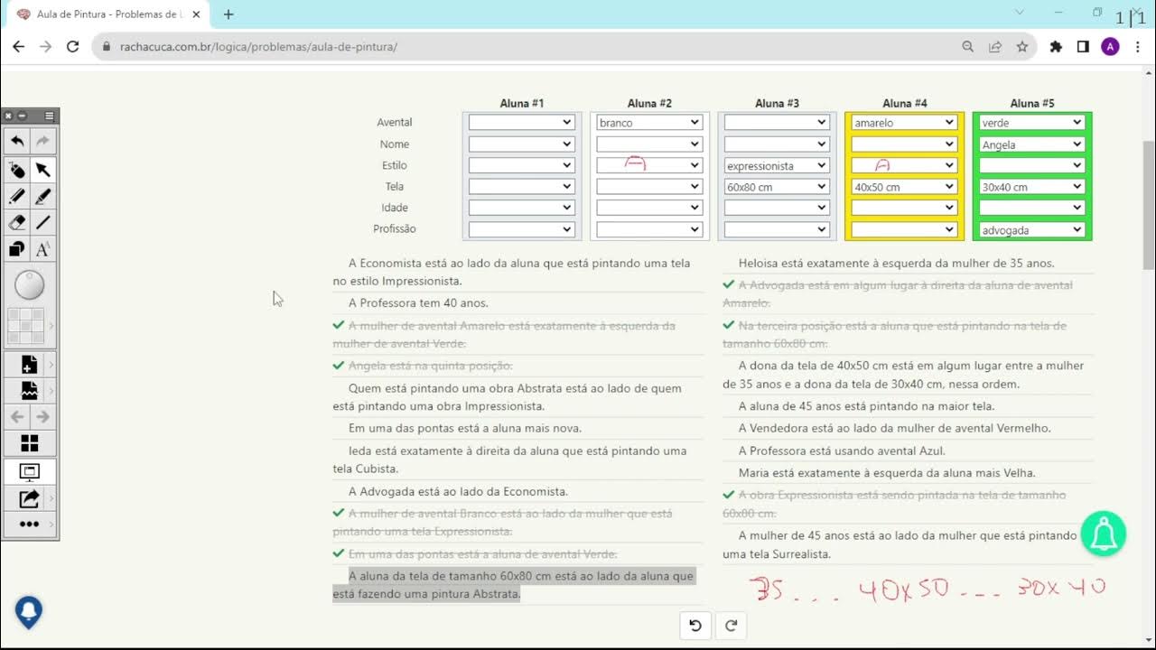Select the arrow selection tool
The width and height of the screenshot is (1156, 650).
point(42,170)
